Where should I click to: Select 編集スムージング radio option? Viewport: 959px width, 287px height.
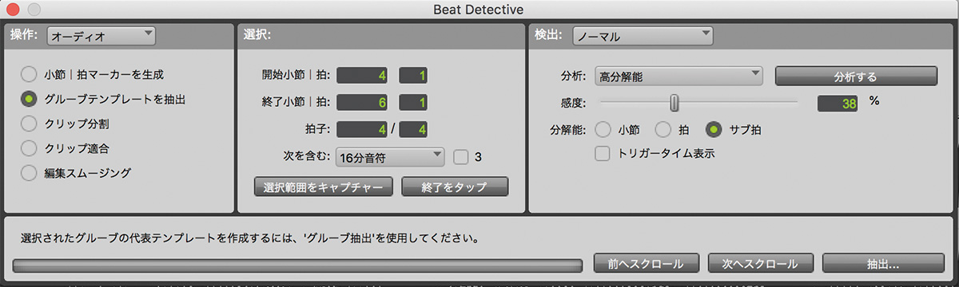click(x=29, y=172)
